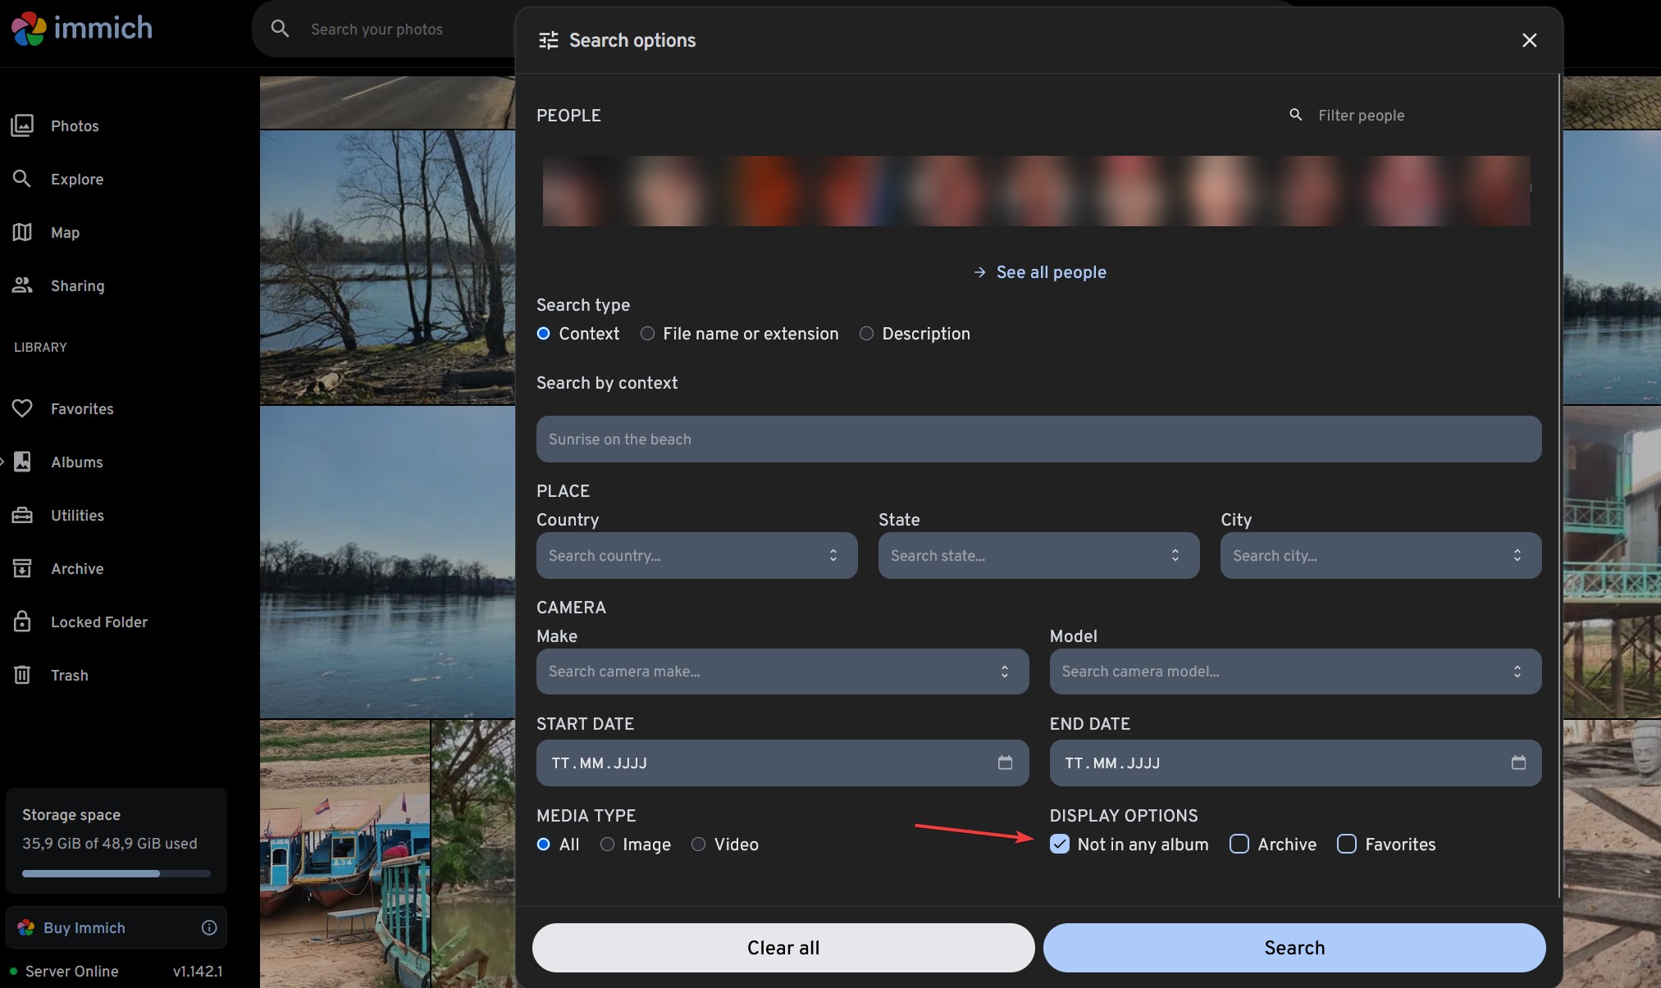Click the Buy Immich info icon
This screenshot has height=988, width=1661.
click(209, 927)
